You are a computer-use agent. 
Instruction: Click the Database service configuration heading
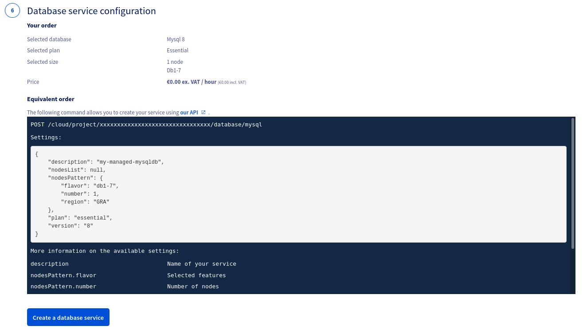[x=91, y=11]
